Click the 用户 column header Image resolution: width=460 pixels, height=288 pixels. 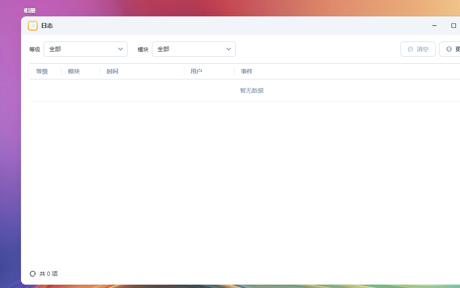pos(197,71)
